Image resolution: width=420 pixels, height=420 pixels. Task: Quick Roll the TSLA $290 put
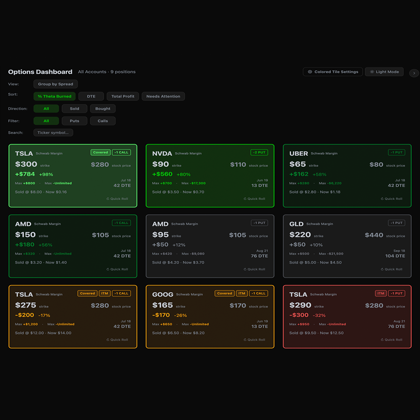point(392,339)
